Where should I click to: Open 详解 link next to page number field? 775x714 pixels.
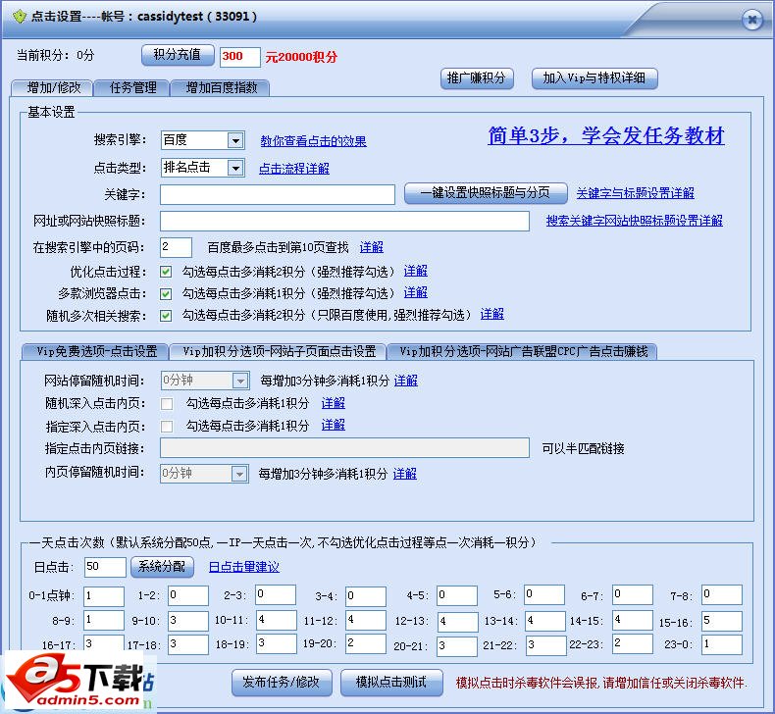pos(371,247)
